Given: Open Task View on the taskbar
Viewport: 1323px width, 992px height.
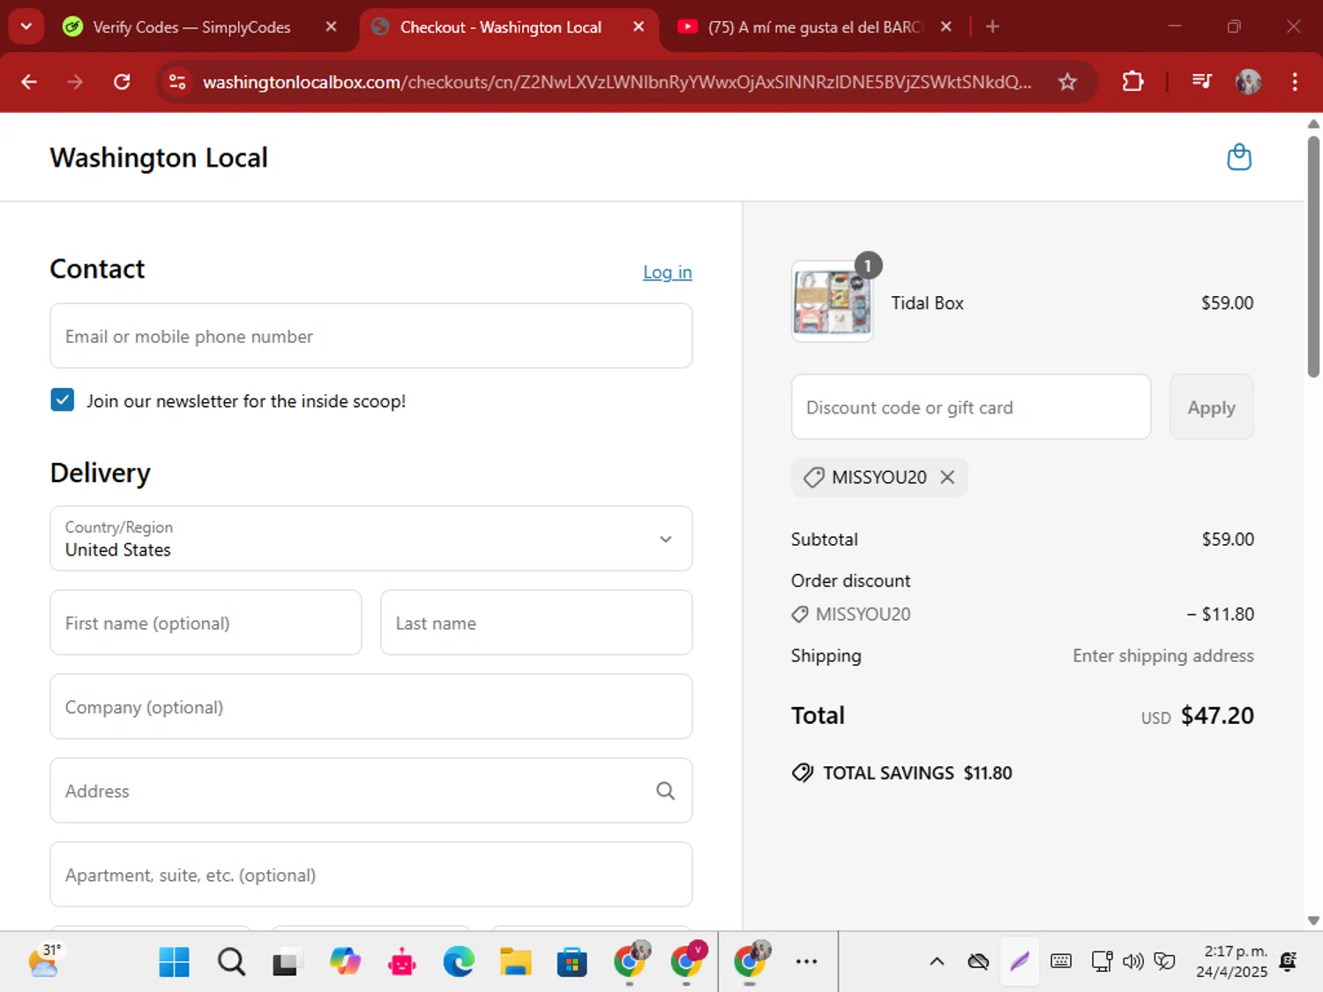Looking at the screenshot, I should click(x=285, y=962).
